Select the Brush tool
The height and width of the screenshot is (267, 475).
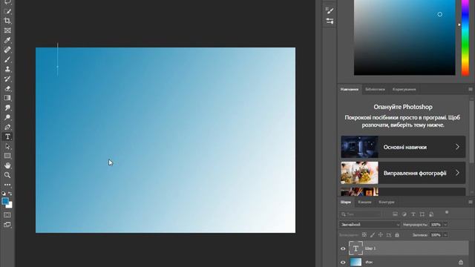pos(7,59)
